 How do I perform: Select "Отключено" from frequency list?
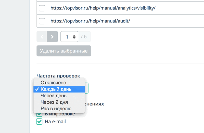[53, 83]
